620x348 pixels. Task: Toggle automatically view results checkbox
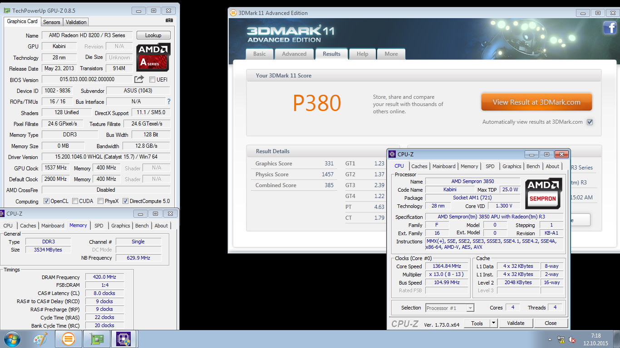pyautogui.click(x=590, y=122)
